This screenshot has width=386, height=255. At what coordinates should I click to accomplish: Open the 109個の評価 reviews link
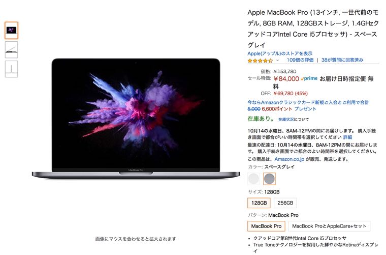[300, 60]
